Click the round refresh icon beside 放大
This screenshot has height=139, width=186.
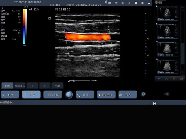(143, 94)
